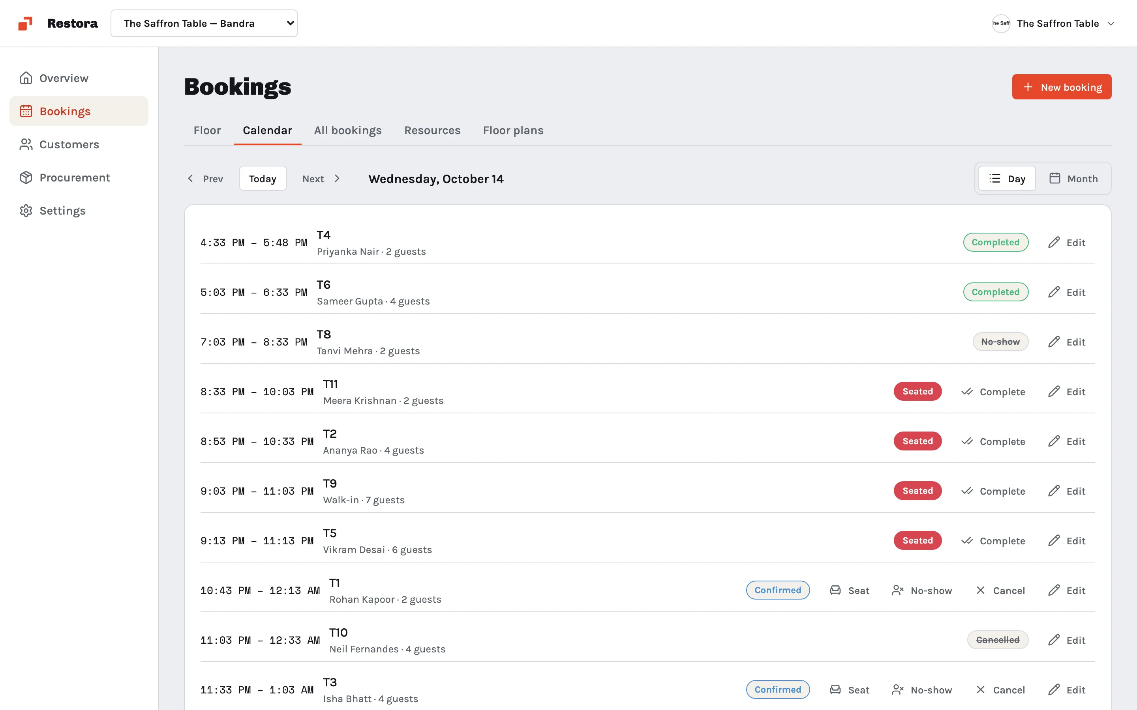Seat Rohan Kapoor at T1
The height and width of the screenshot is (710, 1137).
tap(850, 591)
